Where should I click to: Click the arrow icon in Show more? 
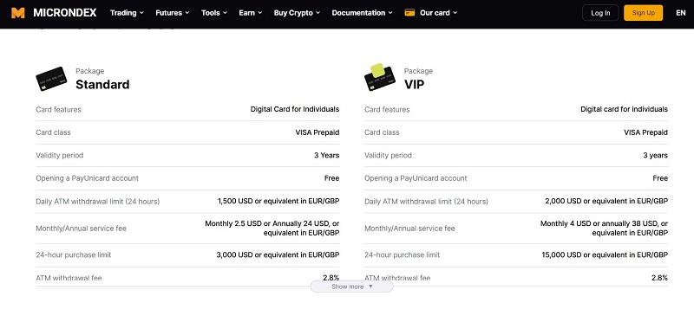point(371,287)
